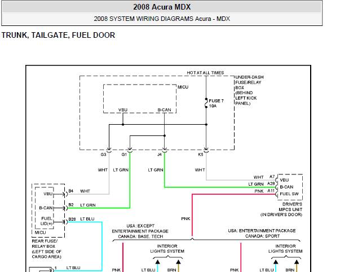Click the '2008 Acura MDX' header title
The height and width of the screenshot is (272, 340).
(162, 7)
